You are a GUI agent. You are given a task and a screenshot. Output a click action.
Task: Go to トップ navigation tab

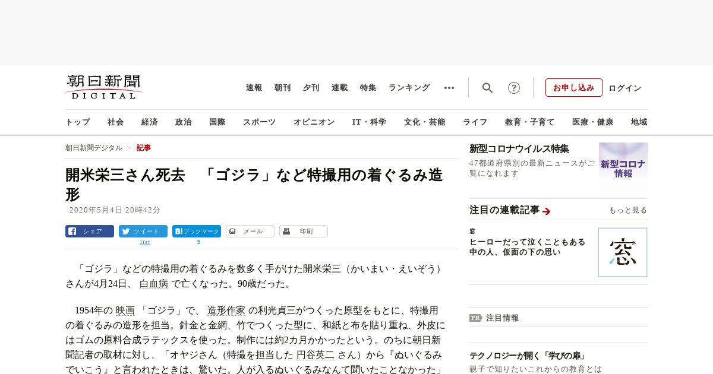pos(78,122)
